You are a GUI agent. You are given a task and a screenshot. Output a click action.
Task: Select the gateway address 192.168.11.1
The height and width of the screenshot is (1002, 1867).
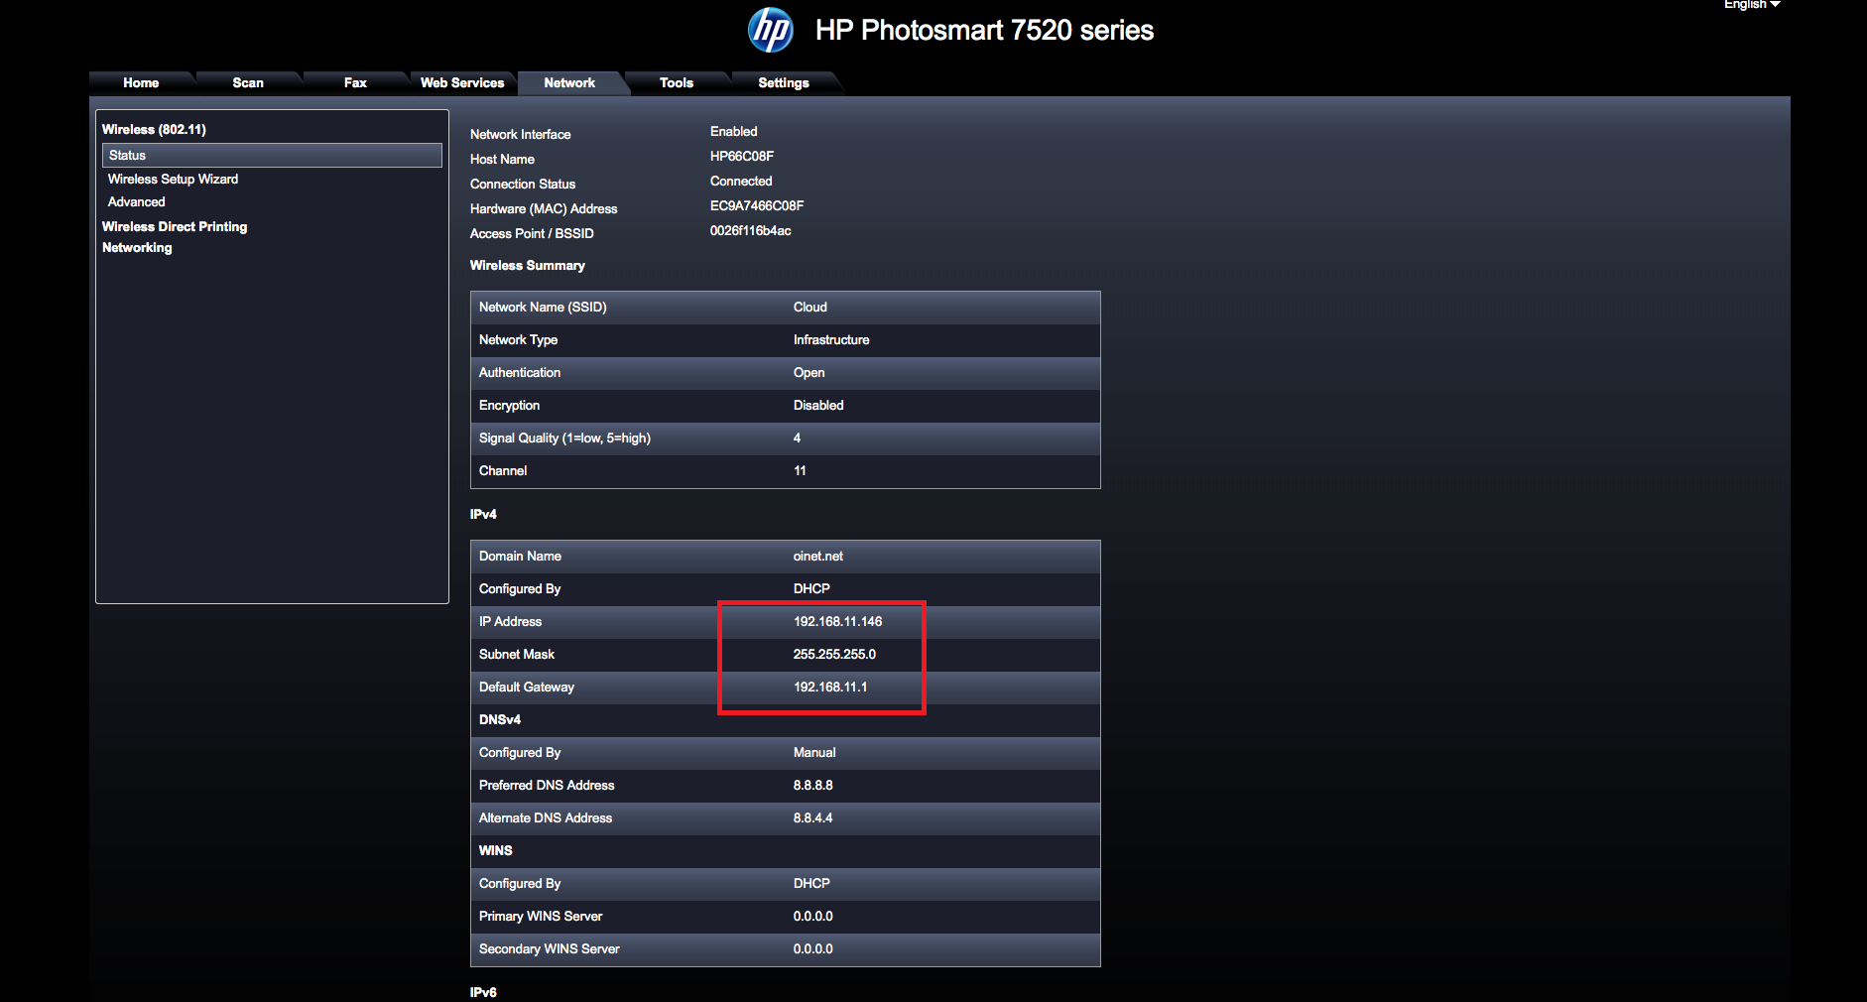pos(830,688)
